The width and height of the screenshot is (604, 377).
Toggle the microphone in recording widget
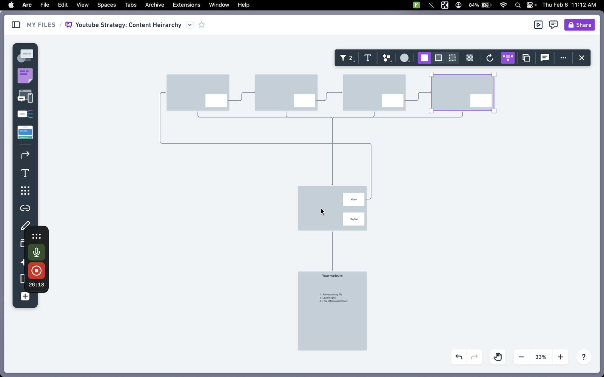(x=36, y=252)
